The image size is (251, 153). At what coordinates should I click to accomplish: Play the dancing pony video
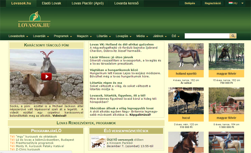tap(46, 76)
